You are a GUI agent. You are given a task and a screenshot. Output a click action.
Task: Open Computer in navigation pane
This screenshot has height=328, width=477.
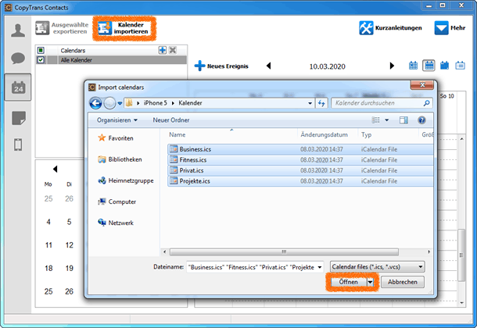coord(117,201)
